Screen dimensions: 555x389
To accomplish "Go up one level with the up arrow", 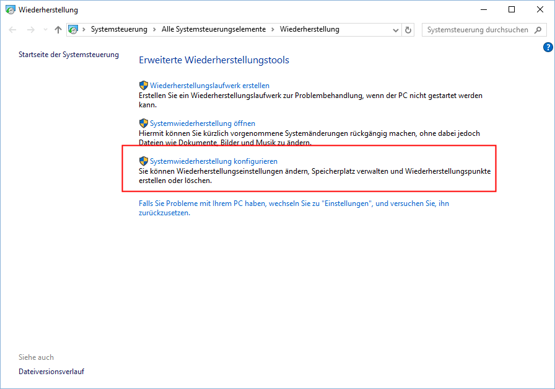I will 58,29.
